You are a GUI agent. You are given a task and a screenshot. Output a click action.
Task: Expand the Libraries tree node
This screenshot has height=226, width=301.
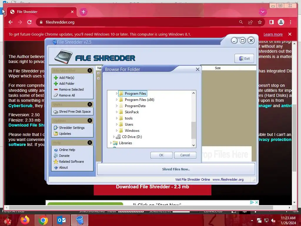click(111, 143)
